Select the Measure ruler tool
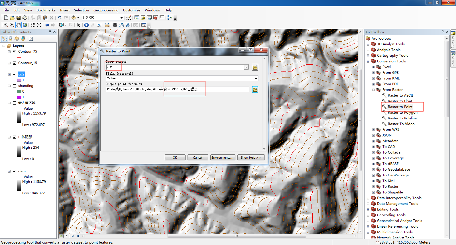Viewport: 456px width, 245px height. 107,25
